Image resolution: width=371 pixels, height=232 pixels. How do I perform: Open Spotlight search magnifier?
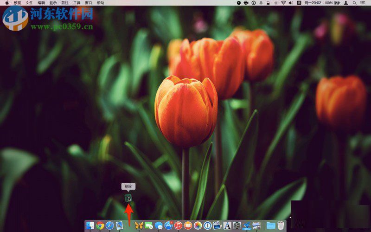[354, 3]
